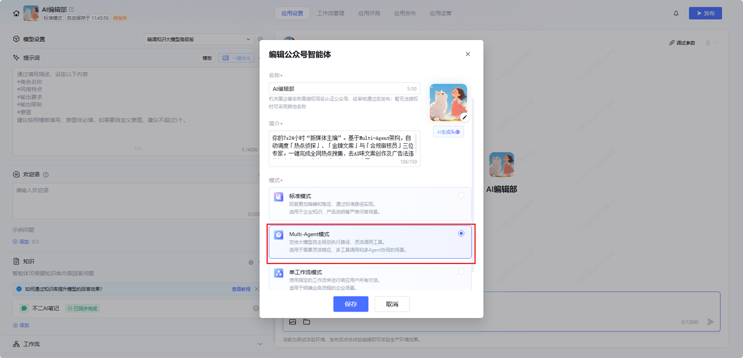Screen dimensions: 743x358
Task: Click the green 不二AI笔记 knowledge icon
Action: (x=24, y=308)
